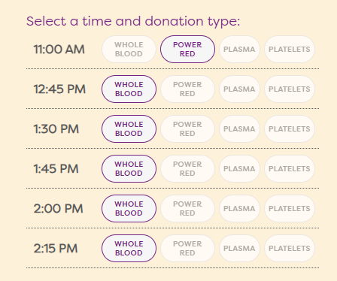This screenshot has width=337, height=281.
Task: Click Platelets option for 11:00 AM
Action: click(290, 50)
